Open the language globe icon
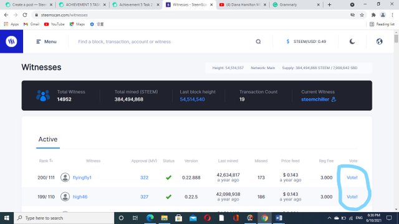Viewport: 399px width, 224px height. coord(379,42)
